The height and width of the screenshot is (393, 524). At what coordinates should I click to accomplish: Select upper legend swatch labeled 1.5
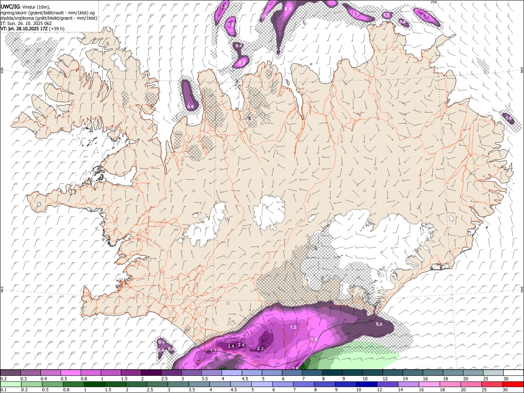point(131,373)
